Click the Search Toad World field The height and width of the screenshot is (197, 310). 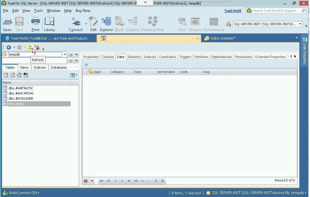point(275,11)
